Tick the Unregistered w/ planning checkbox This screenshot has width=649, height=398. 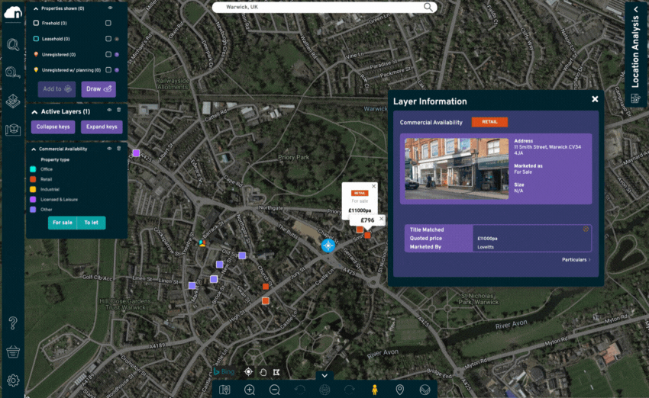108,70
